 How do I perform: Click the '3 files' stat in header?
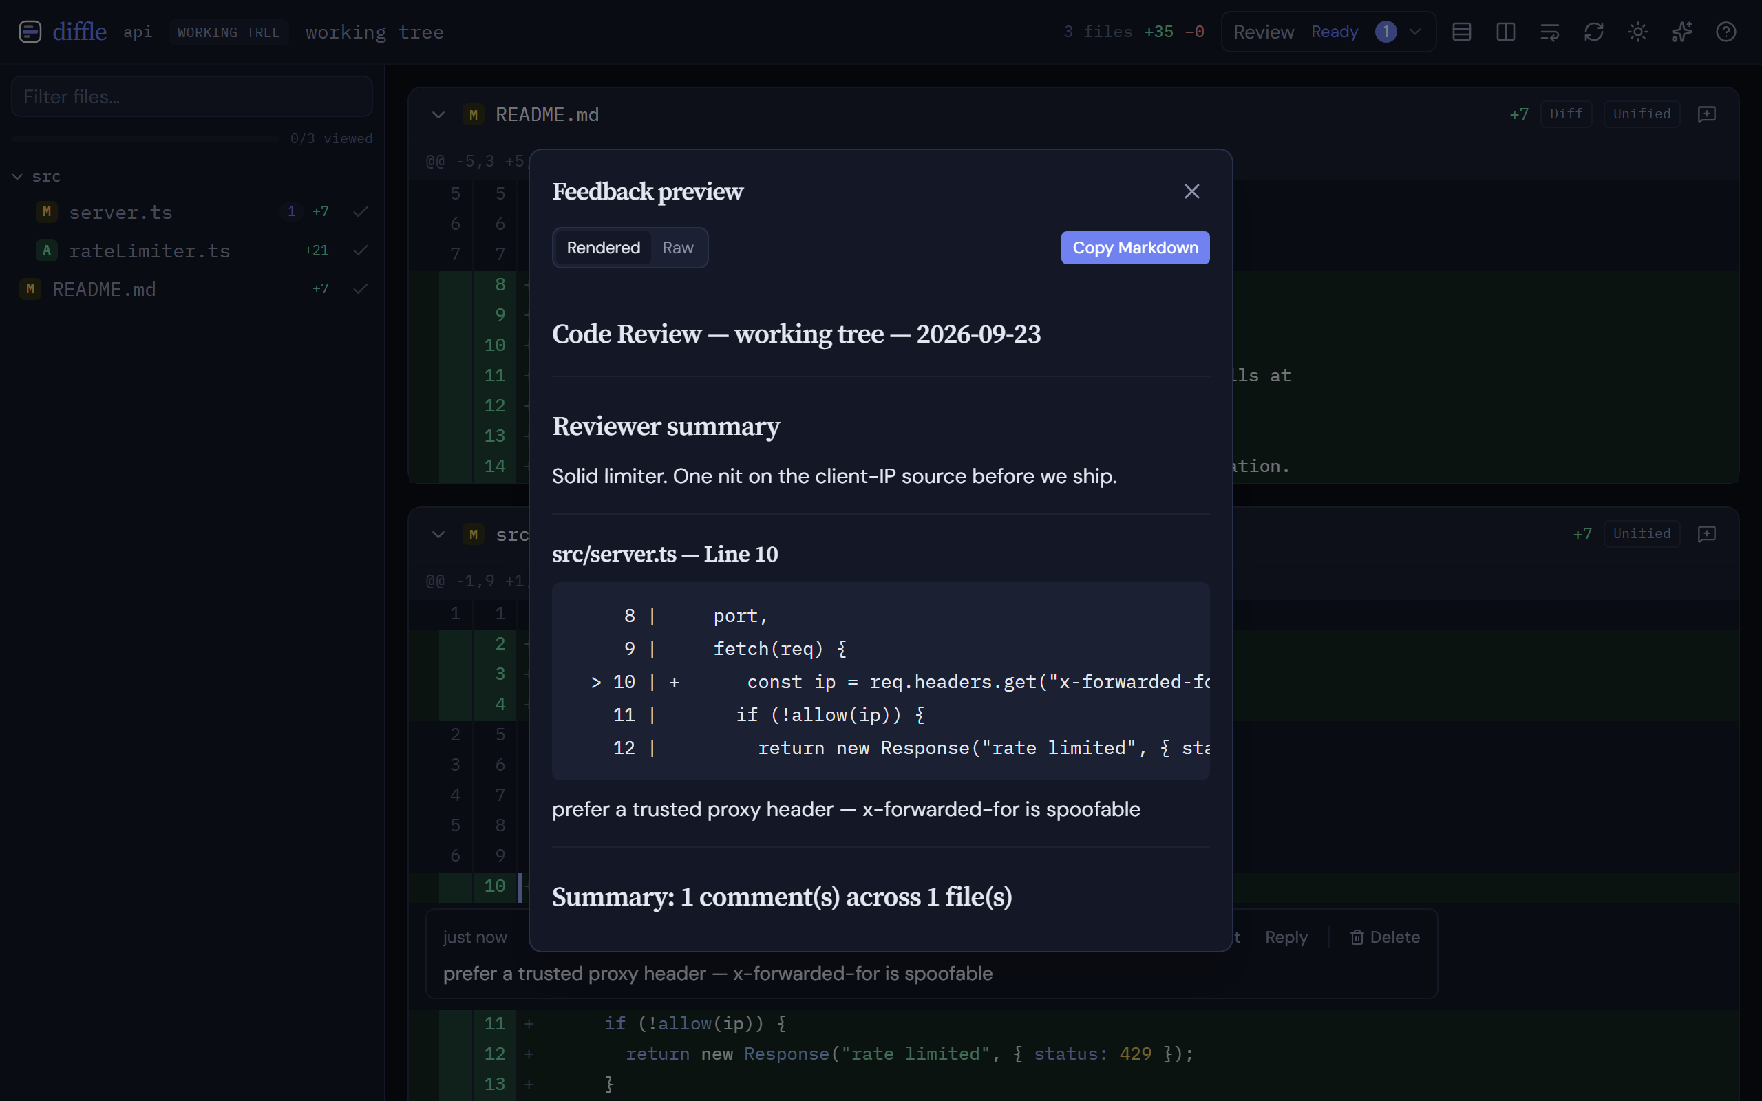1098,32
